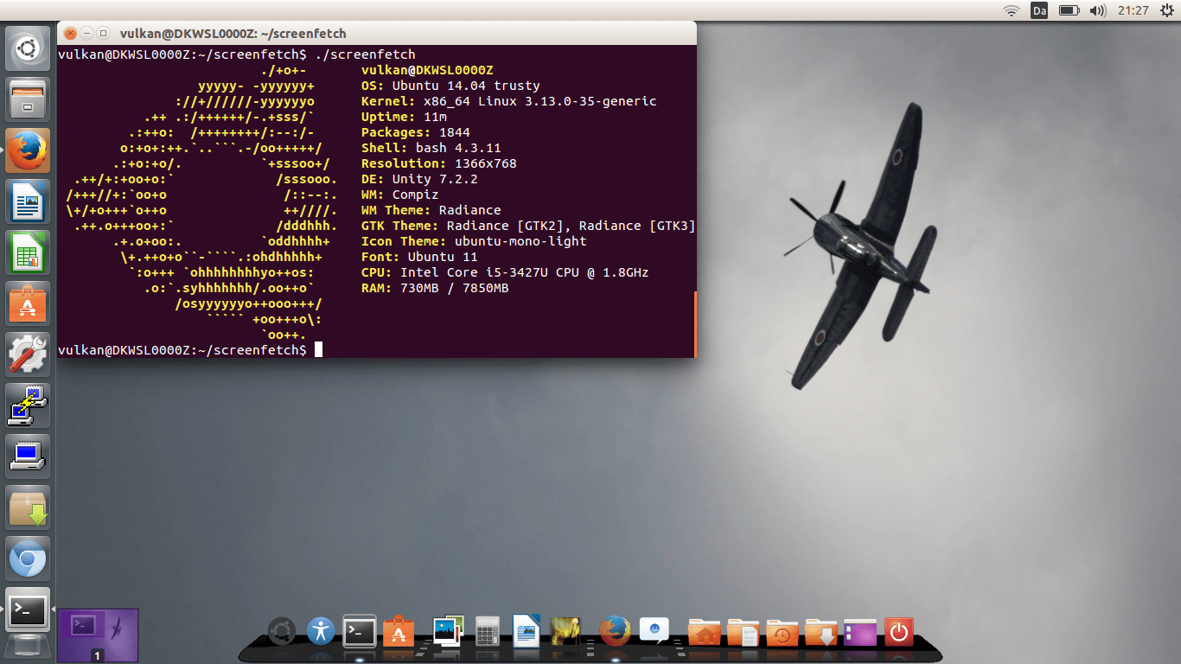Launch Firefox from the Unity launcher
This screenshot has height=664, width=1181.
pyautogui.click(x=29, y=150)
